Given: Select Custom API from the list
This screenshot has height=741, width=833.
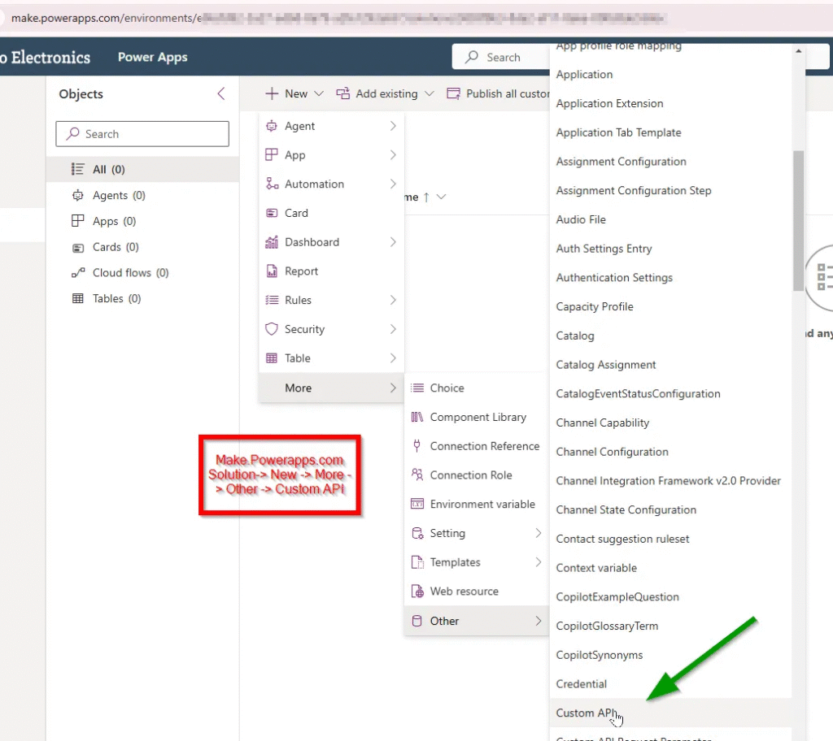Looking at the screenshot, I should pyautogui.click(x=670, y=713).
